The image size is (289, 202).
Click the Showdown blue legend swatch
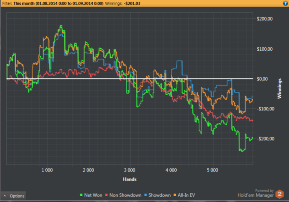(146, 195)
